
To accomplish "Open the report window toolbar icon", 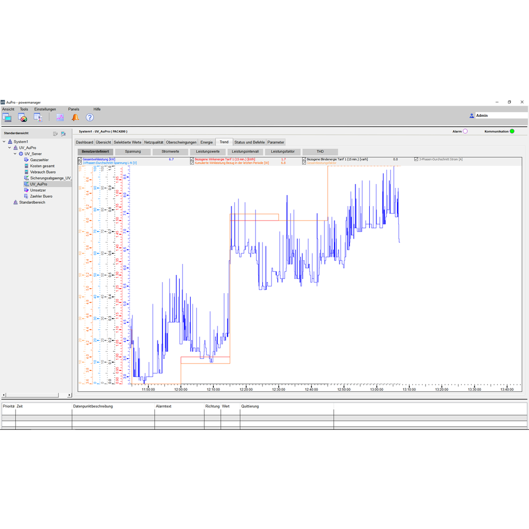I will [38, 117].
